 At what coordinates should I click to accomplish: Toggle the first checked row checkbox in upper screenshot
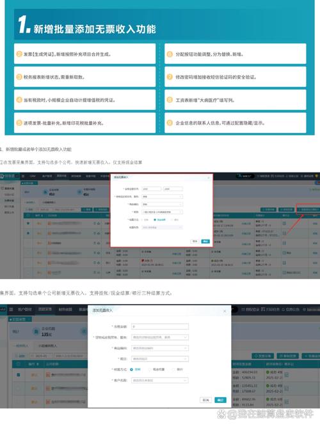pos(28,224)
